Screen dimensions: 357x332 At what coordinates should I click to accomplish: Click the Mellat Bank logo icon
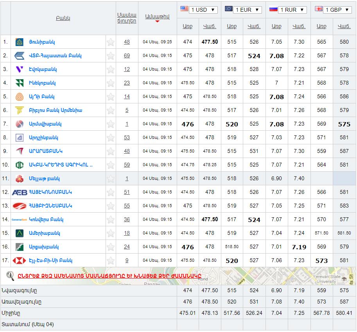pos(19,179)
